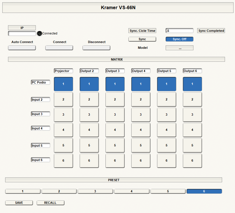Screen dimensions: 235x213
Task: Route Input 6 to Output 6
Action: [x=192, y=160]
